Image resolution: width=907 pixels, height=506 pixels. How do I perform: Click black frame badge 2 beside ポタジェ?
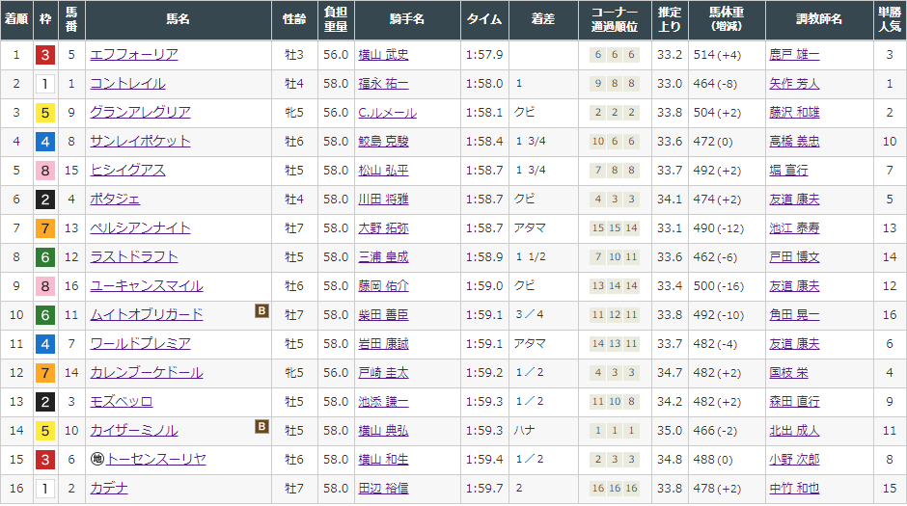tap(45, 200)
